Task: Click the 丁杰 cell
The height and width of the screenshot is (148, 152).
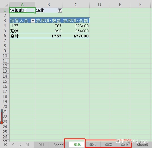Action: click(22, 26)
